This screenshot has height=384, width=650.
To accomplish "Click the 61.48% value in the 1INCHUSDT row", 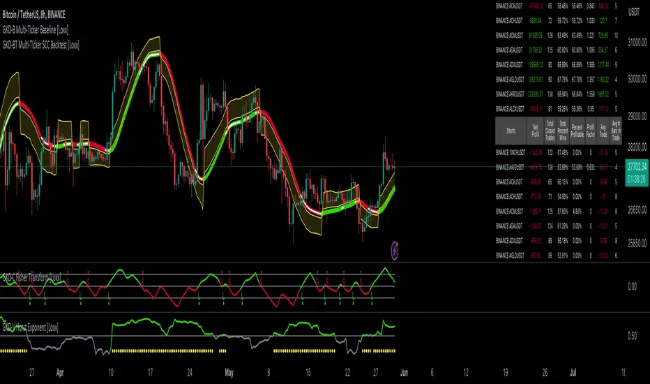I will pyautogui.click(x=563, y=153).
